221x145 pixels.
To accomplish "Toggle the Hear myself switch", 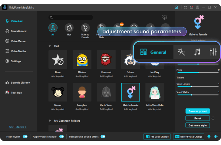I will tap(25, 136).
